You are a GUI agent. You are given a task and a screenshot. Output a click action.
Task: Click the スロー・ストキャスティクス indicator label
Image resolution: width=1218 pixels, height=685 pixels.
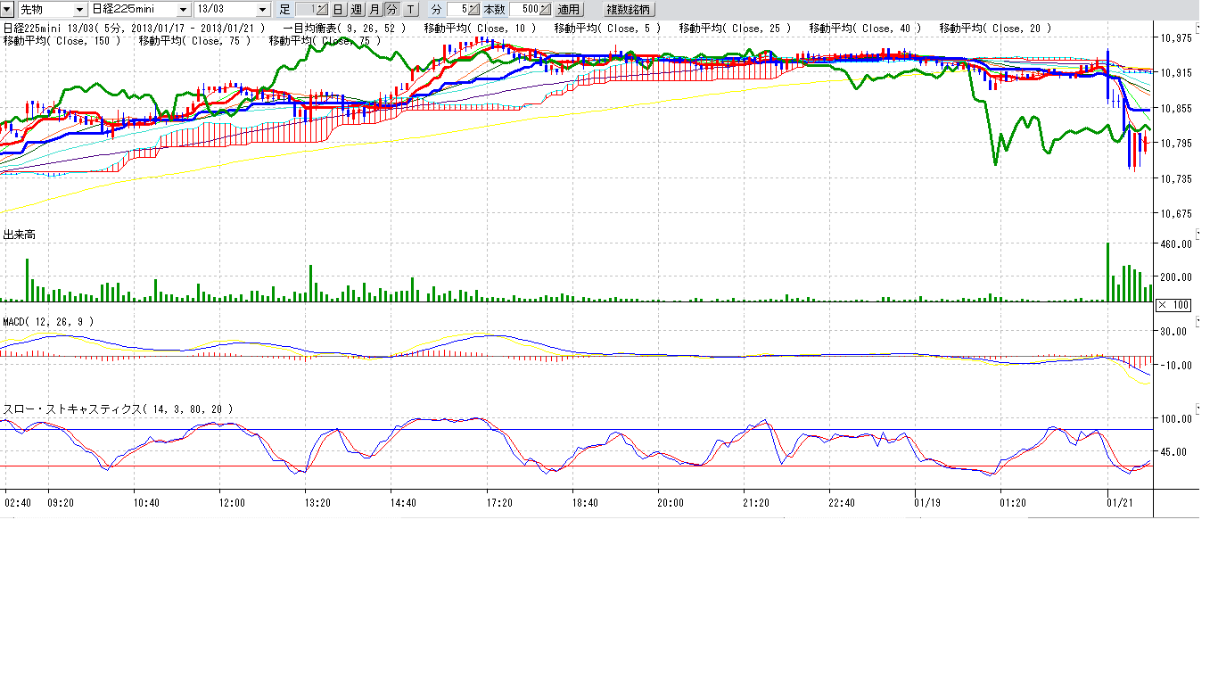(x=118, y=409)
